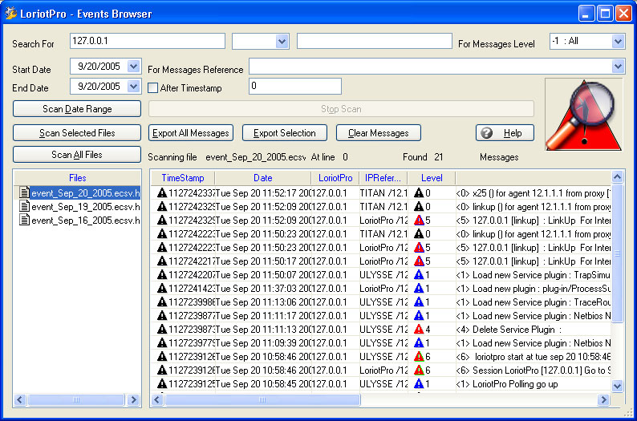
Task: Click TITAN reference cell in 11:50:23 row
Action: (383, 234)
